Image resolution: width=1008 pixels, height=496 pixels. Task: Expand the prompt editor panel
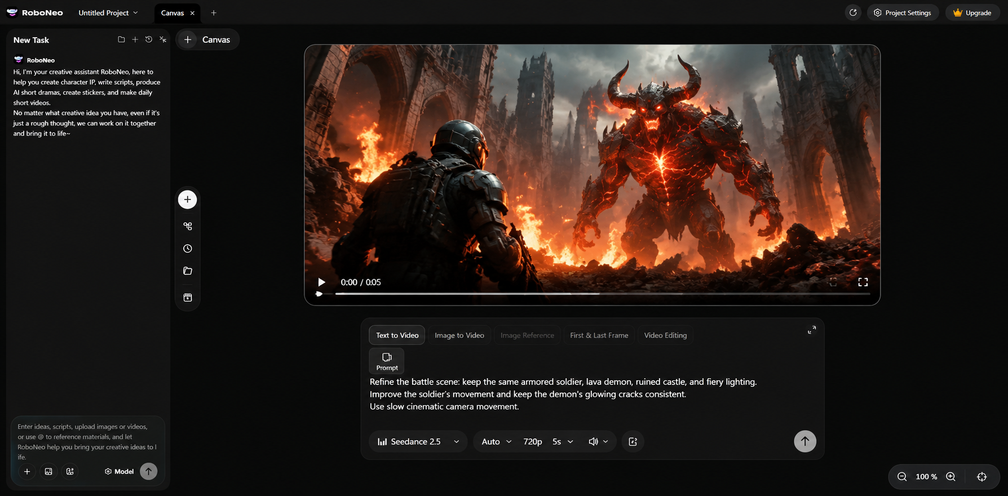812,330
